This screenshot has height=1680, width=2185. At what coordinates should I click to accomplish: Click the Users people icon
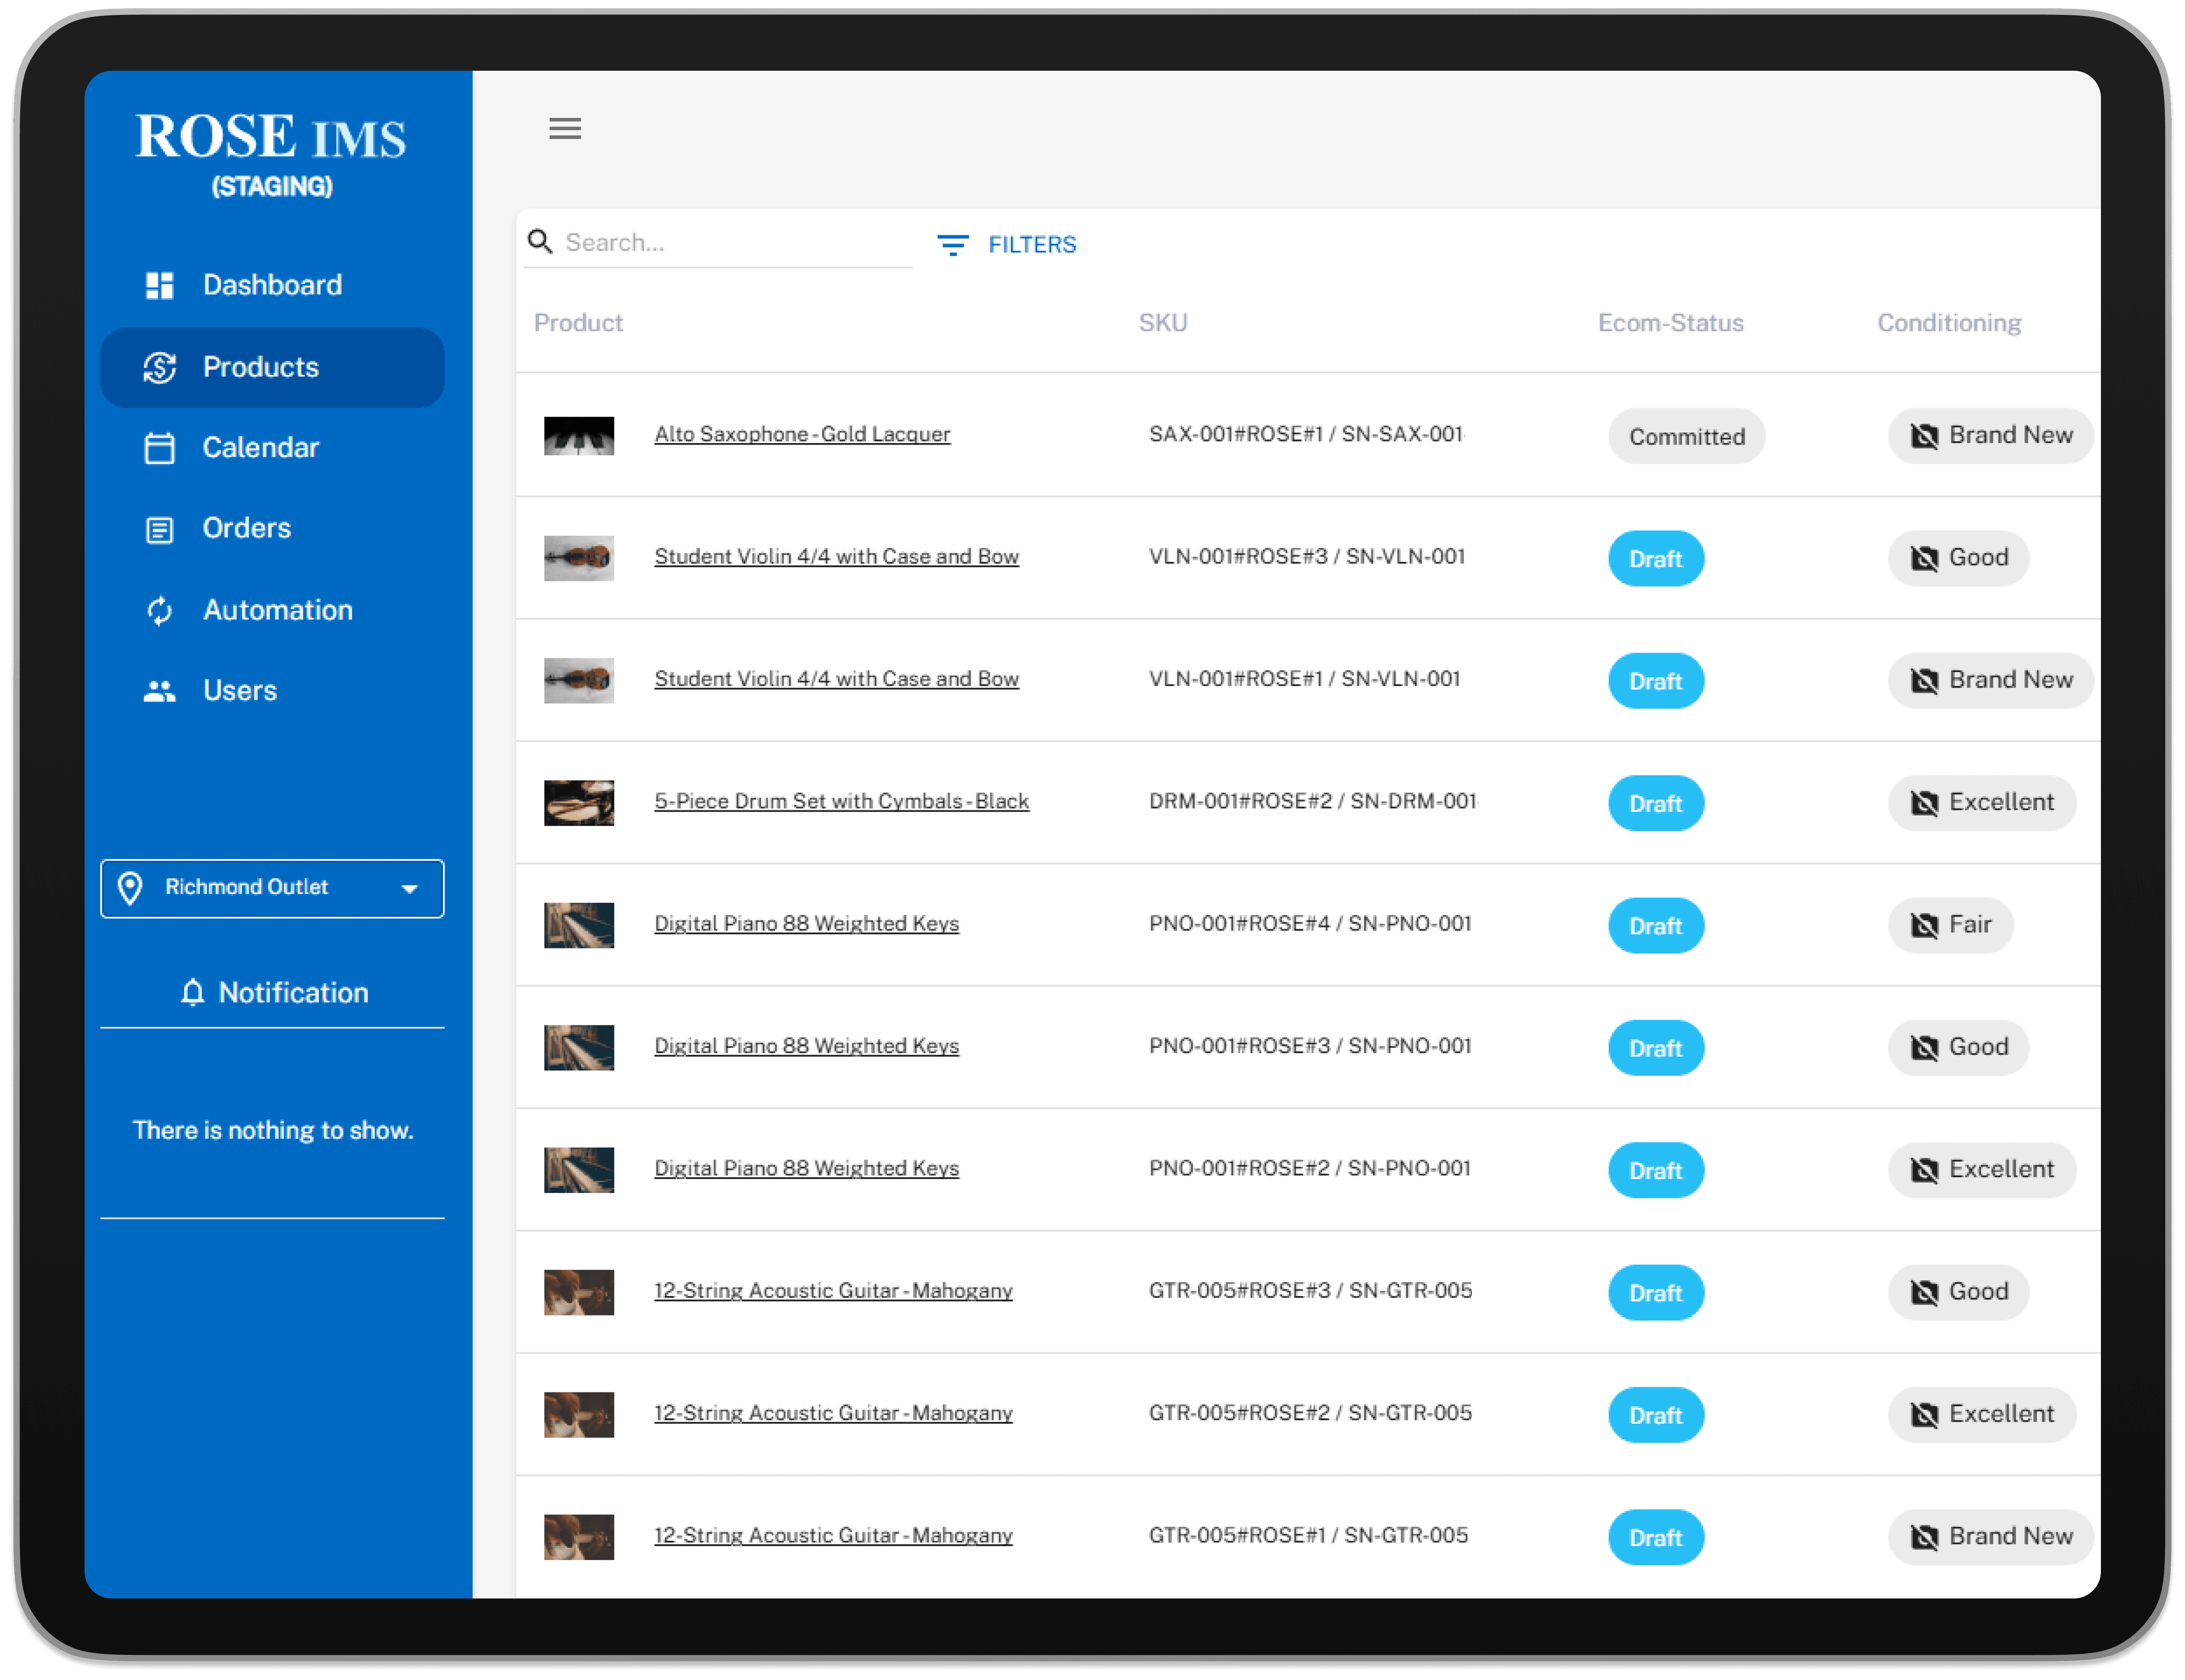159,691
